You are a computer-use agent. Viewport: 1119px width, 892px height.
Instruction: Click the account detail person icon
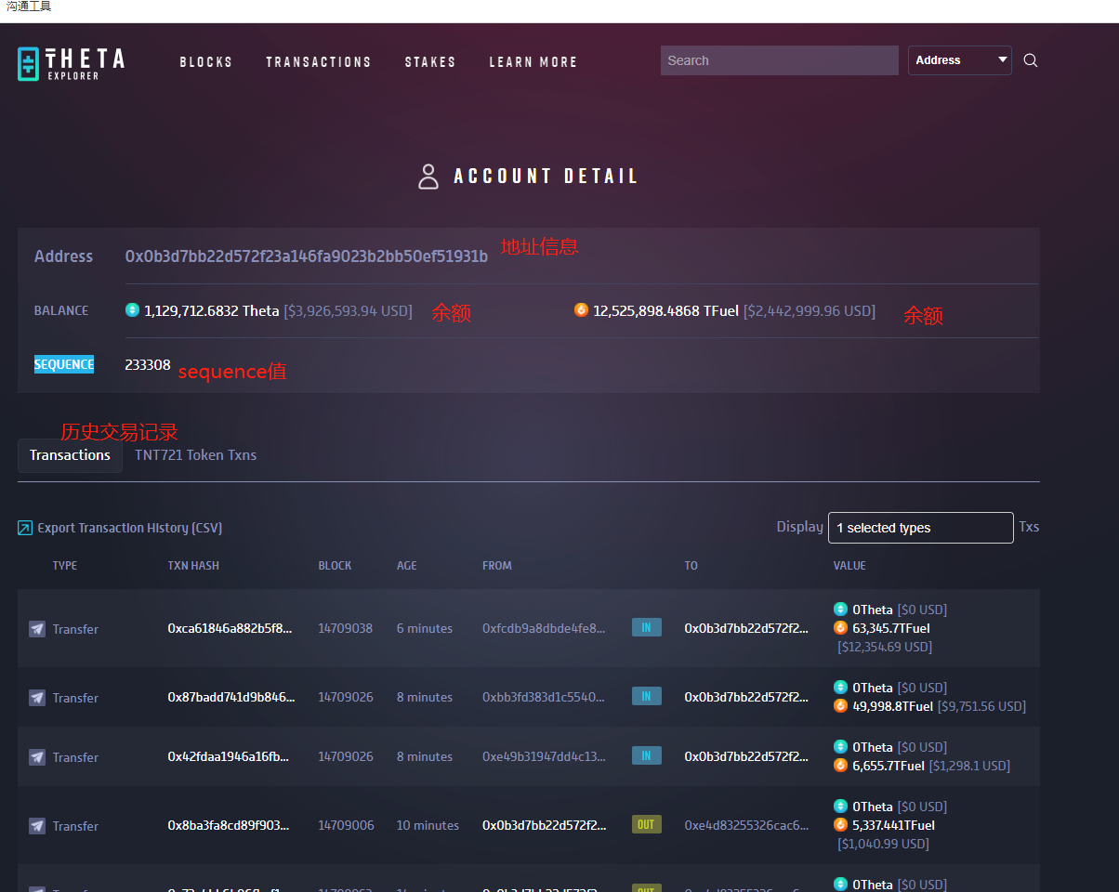(x=428, y=177)
